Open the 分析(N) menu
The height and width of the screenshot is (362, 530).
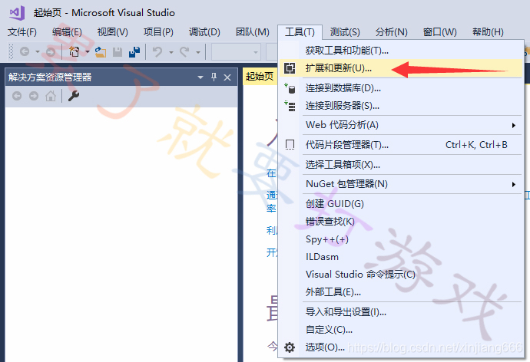click(x=391, y=32)
